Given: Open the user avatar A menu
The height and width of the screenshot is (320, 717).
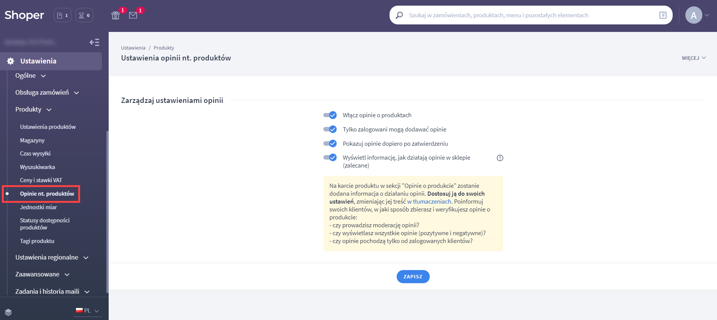Looking at the screenshot, I should (x=694, y=15).
